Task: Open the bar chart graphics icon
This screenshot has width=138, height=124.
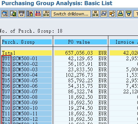Action: click(x=30, y=14)
